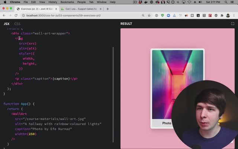Go forward to the next page
The width and height of the screenshot is (238, 149).
[10, 16]
